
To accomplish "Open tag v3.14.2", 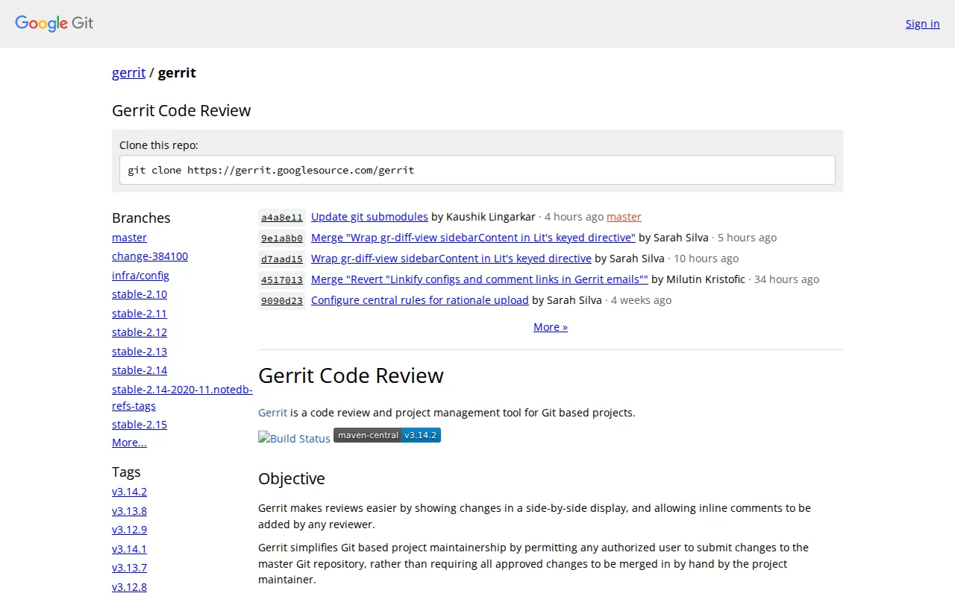I will (x=129, y=491).
